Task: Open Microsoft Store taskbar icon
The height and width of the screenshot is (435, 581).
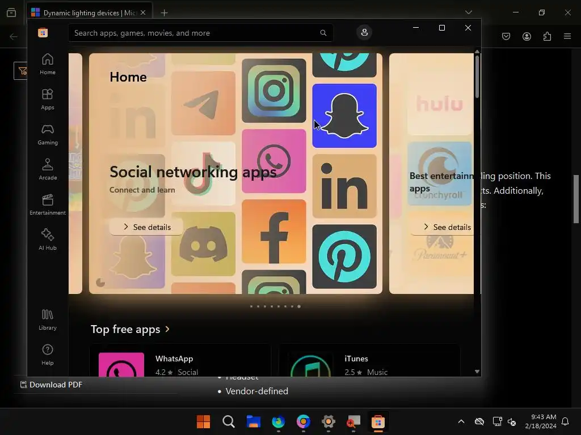Action: (378, 421)
